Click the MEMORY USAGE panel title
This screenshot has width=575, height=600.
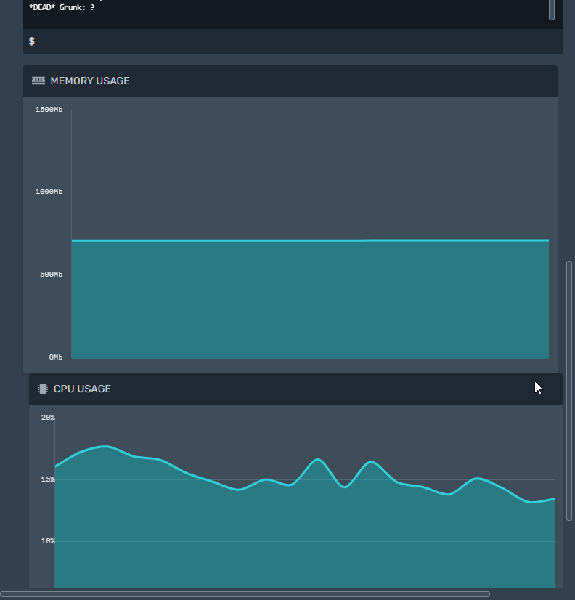click(x=90, y=81)
